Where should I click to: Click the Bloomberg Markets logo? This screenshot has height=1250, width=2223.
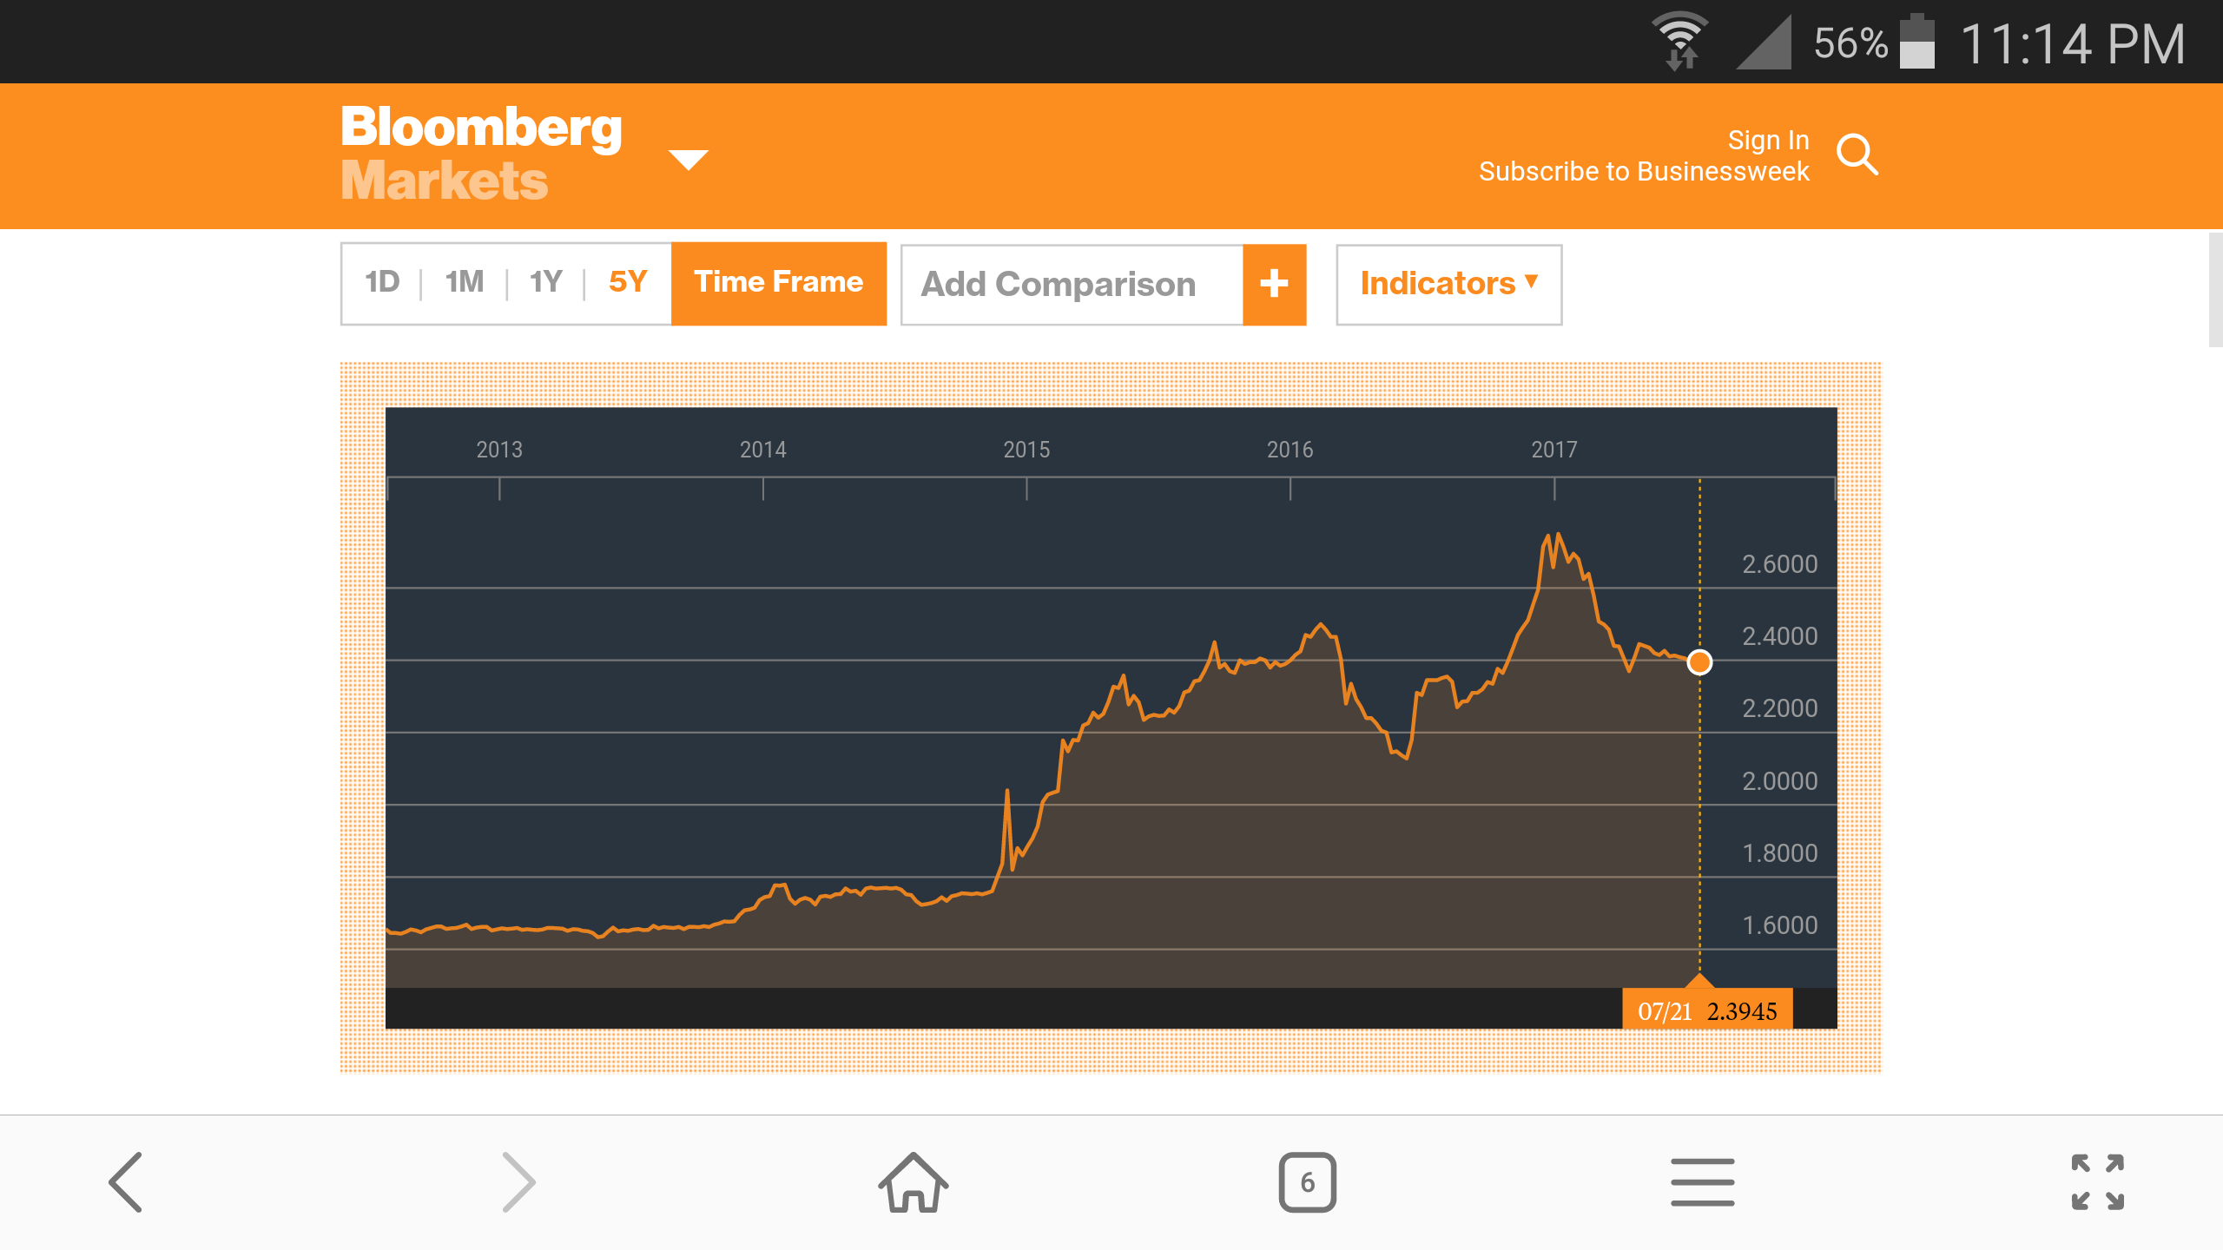click(481, 154)
